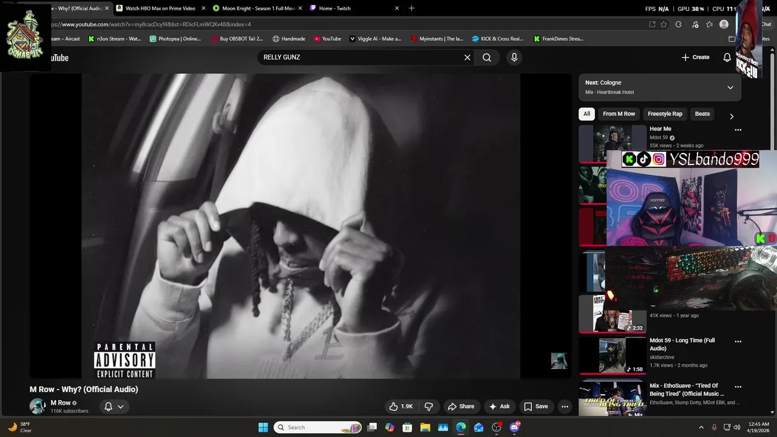
Task: Open the Windows Start menu
Action: pos(263,427)
